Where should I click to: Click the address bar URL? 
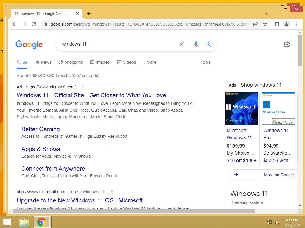point(150,24)
